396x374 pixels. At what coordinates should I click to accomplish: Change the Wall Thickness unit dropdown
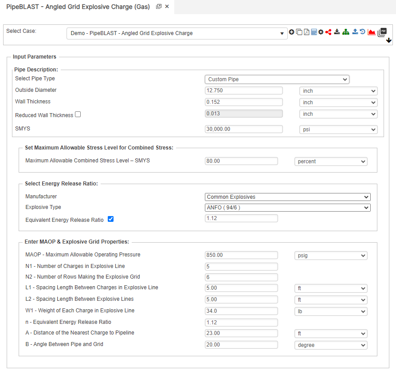pos(338,102)
